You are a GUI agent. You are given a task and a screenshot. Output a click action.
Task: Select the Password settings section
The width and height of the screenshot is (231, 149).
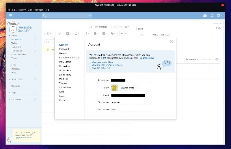click(64, 49)
